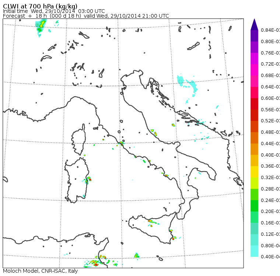Click the colorbar label 0.80E-04
This screenshot has height=276, width=280.
click(270, 245)
